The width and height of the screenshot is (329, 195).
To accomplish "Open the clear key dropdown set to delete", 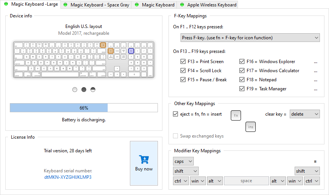I will [305, 114].
